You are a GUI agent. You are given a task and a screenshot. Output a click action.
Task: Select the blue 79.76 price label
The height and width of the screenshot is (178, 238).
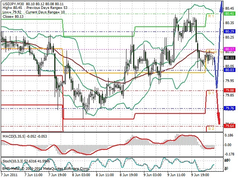(230, 108)
